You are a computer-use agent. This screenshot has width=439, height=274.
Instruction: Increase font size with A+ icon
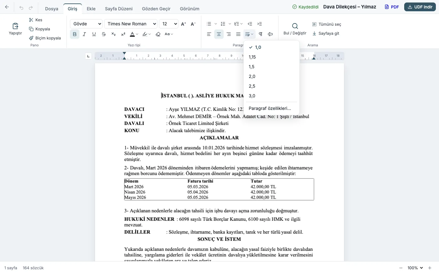(x=184, y=24)
